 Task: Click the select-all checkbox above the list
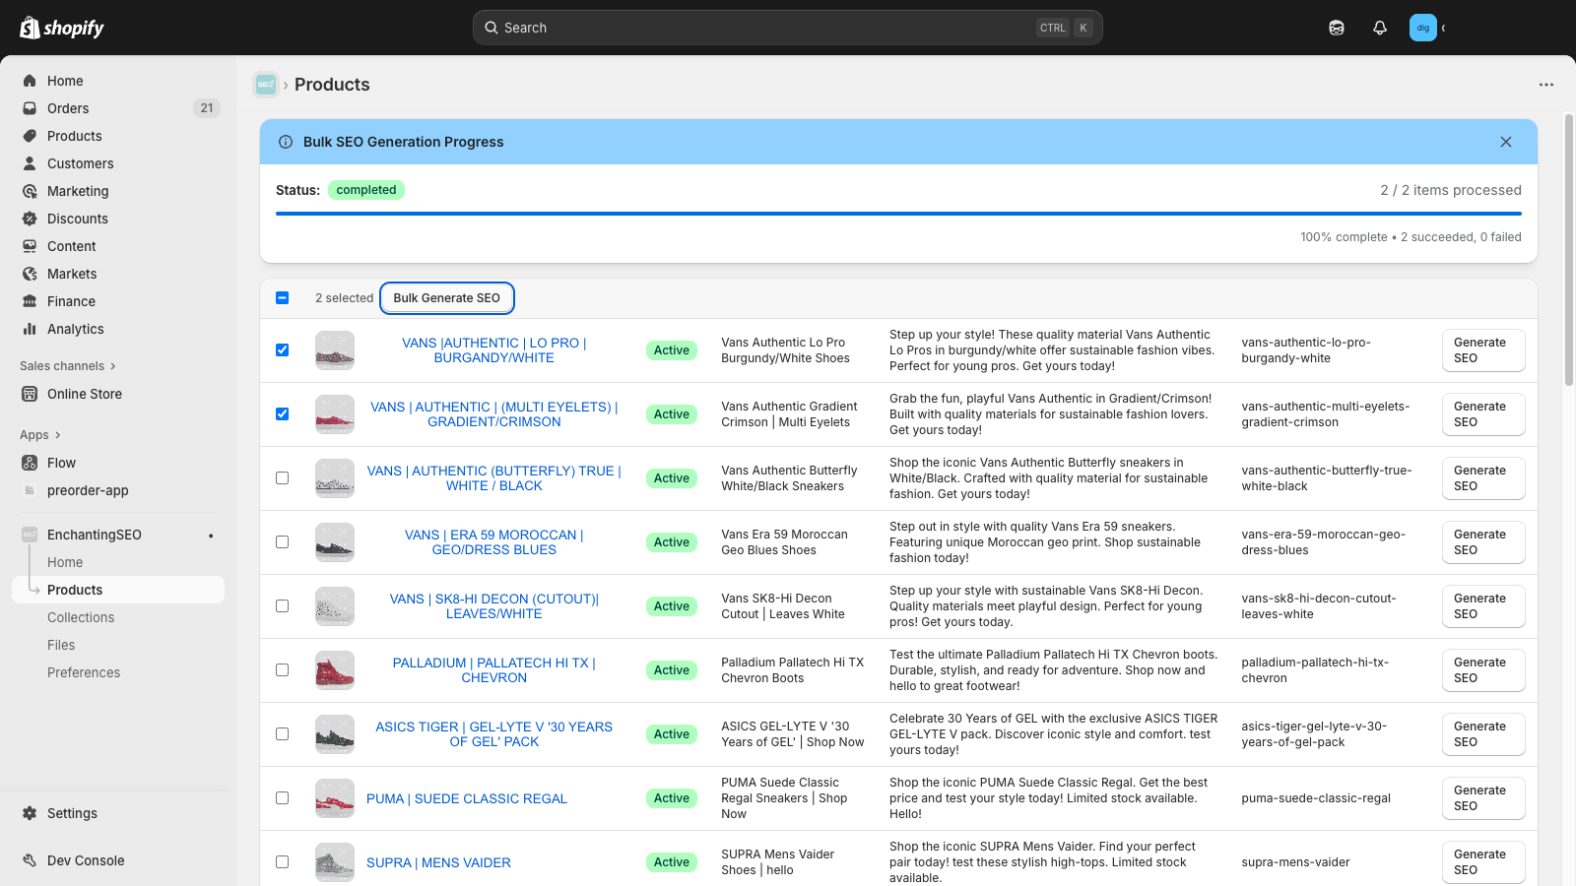(x=283, y=297)
